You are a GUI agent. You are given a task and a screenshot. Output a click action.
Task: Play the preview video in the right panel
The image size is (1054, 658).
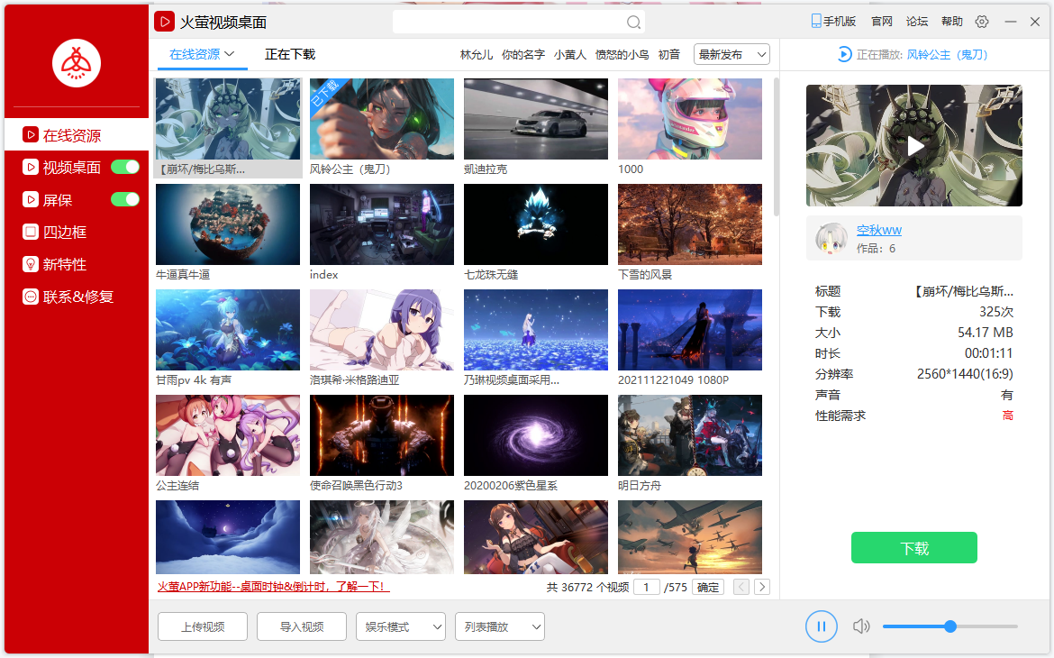pos(915,146)
